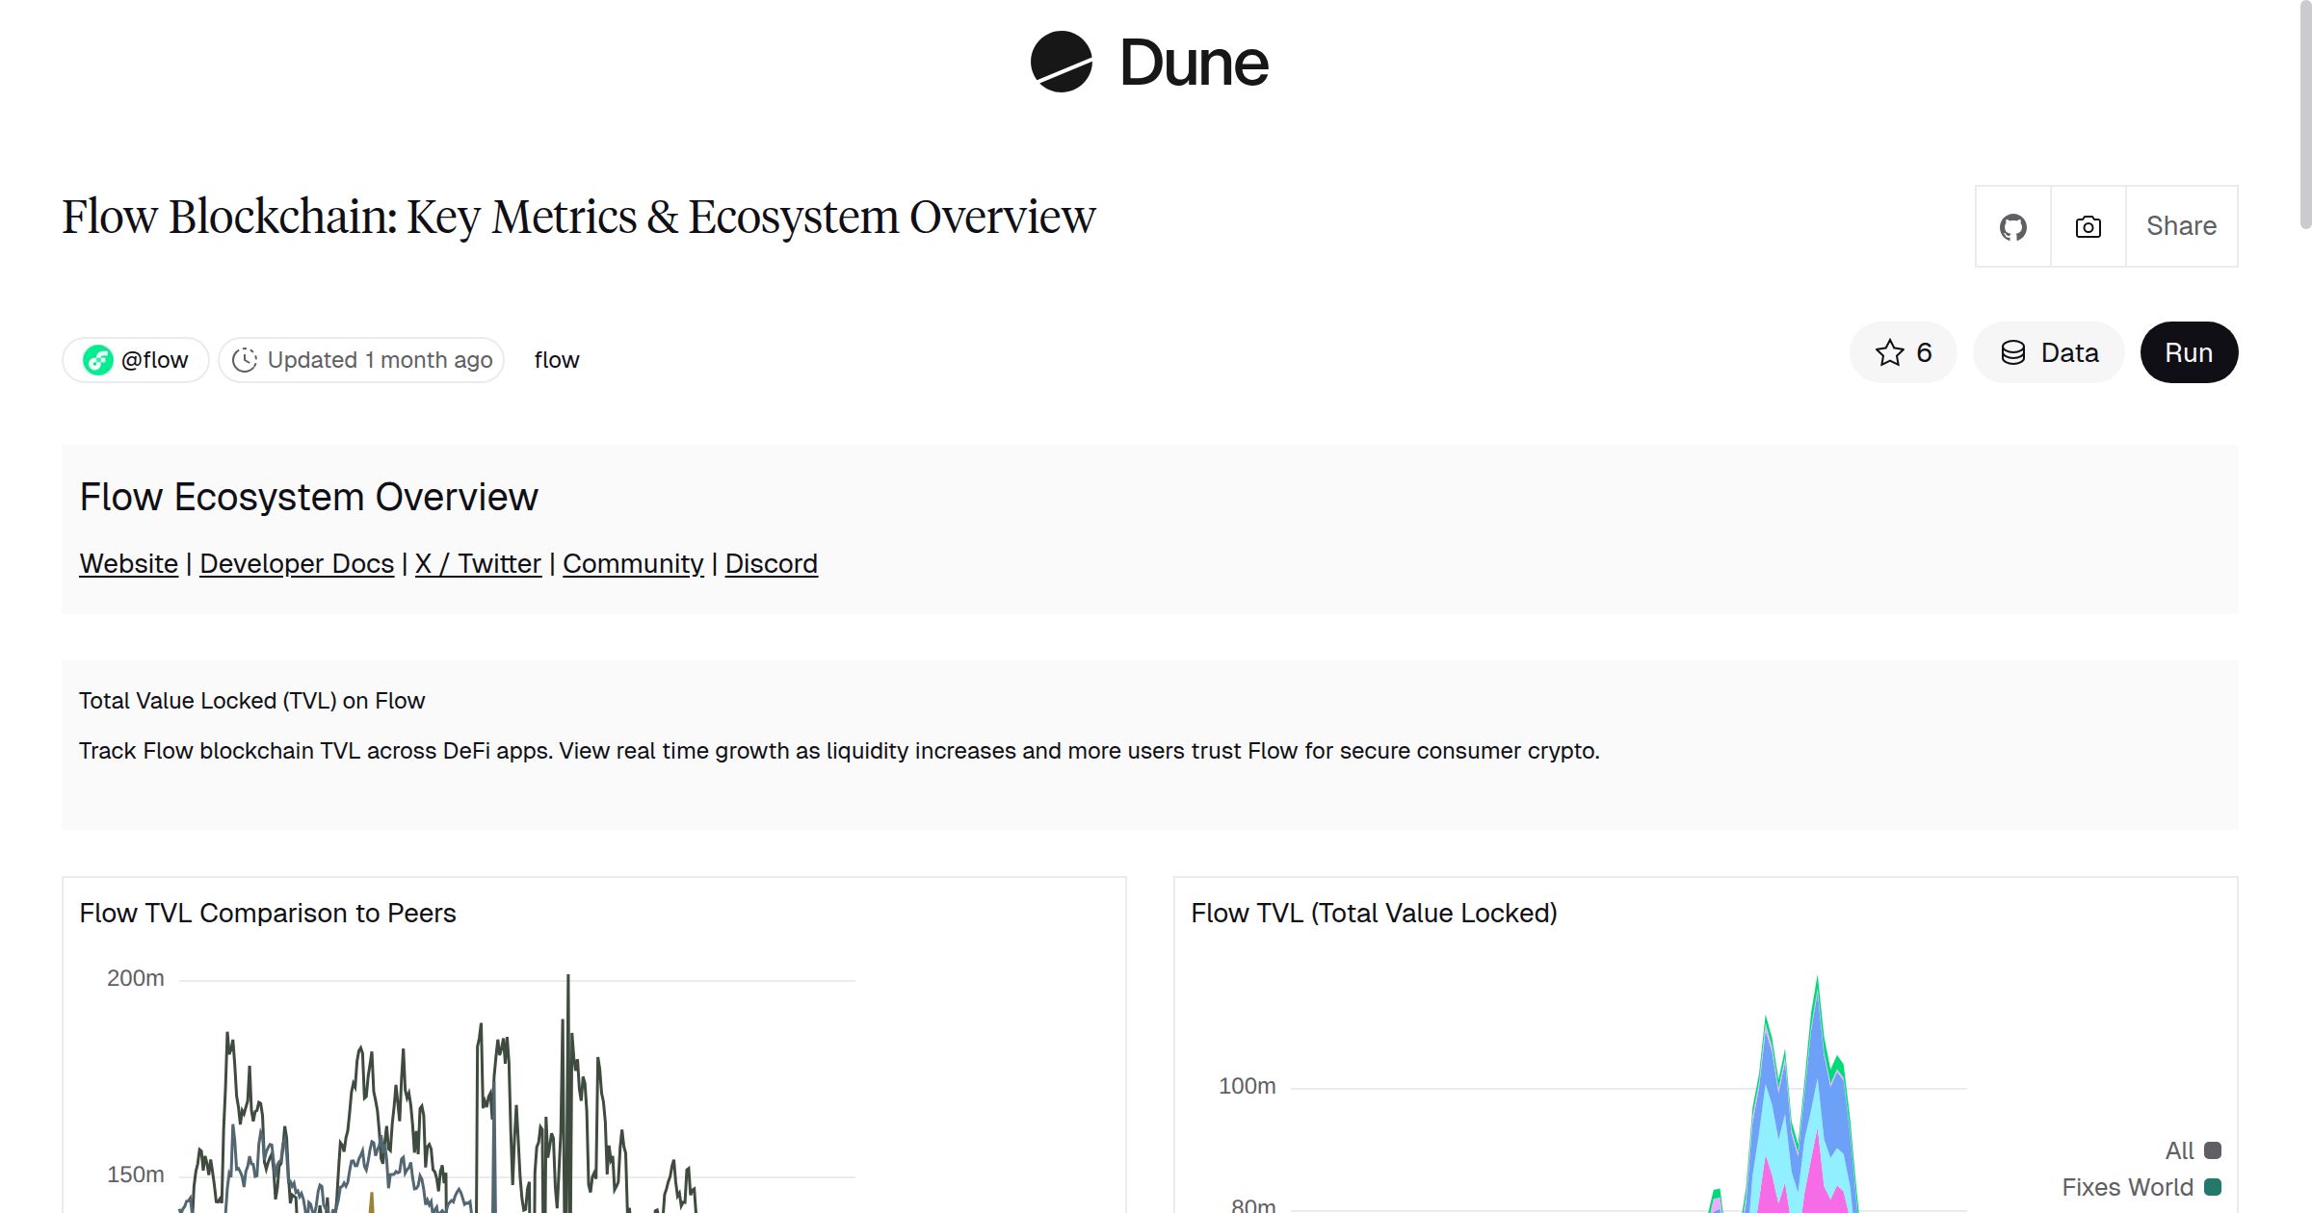This screenshot has width=2312, height=1213.
Task: Open the Developer Docs link
Action: [x=296, y=563]
